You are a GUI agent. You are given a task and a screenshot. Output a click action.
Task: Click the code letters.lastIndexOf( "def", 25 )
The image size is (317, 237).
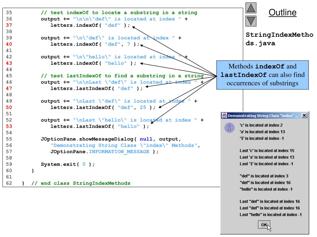point(103,107)
